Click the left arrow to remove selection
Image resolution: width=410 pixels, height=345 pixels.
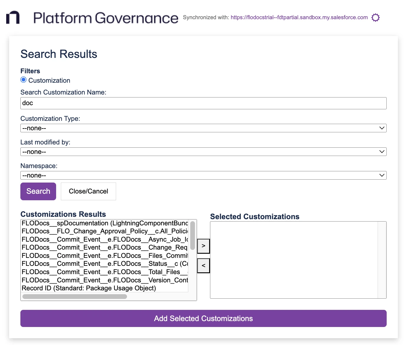click(203, 266)
